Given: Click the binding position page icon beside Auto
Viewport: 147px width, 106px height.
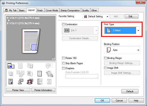Looking at the screenshot, I should (108, 50).
